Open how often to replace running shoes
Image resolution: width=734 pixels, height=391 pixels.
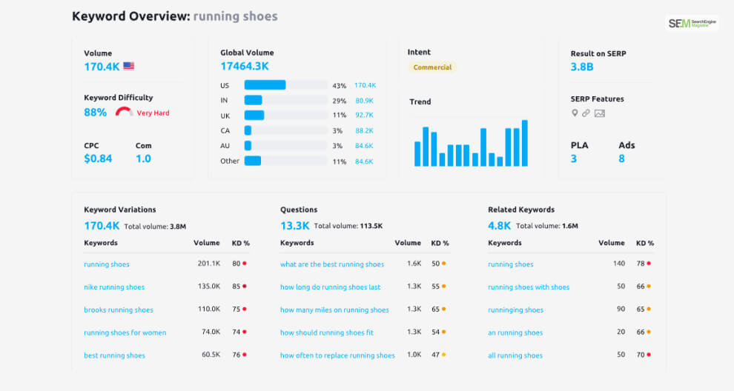pyautogui.click(x=337, y=355)
